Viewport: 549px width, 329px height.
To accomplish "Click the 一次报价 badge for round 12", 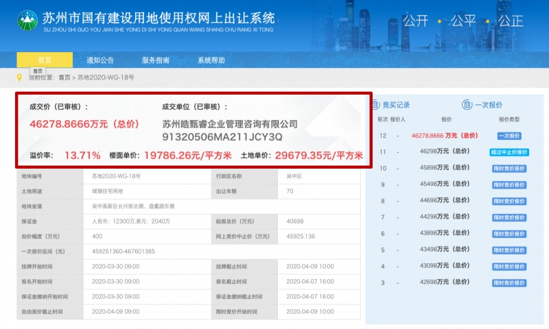I will (x=509, y=136).
